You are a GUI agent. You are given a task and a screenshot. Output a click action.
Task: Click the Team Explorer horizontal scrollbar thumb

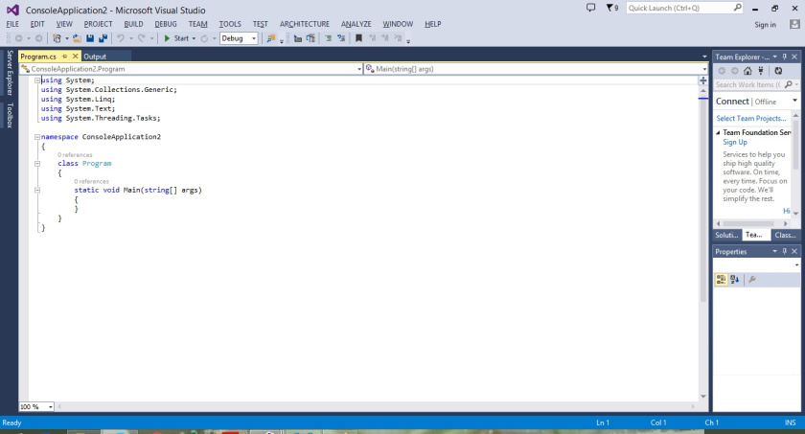click(x=748, y=223)
